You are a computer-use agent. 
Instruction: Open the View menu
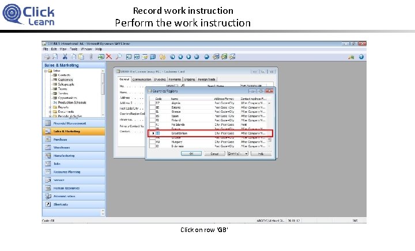pos(63,49)
